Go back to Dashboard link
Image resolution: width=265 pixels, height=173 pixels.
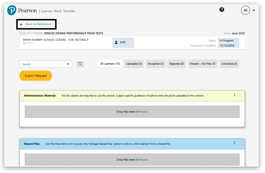[x=38, y=24]
